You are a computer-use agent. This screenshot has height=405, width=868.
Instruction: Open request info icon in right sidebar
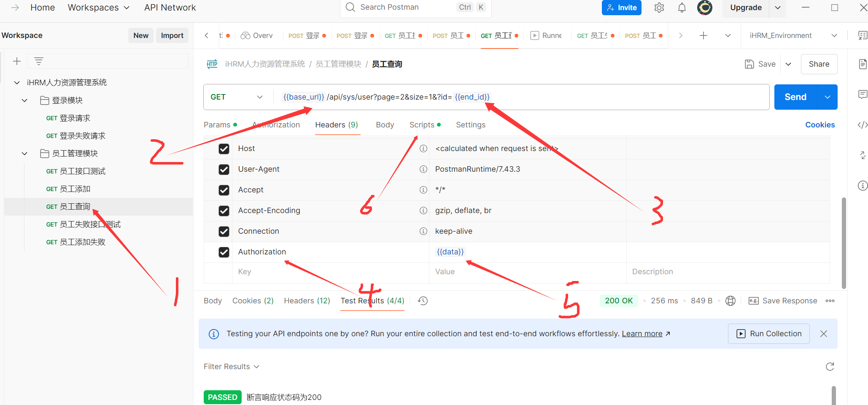tap(863, 186)
